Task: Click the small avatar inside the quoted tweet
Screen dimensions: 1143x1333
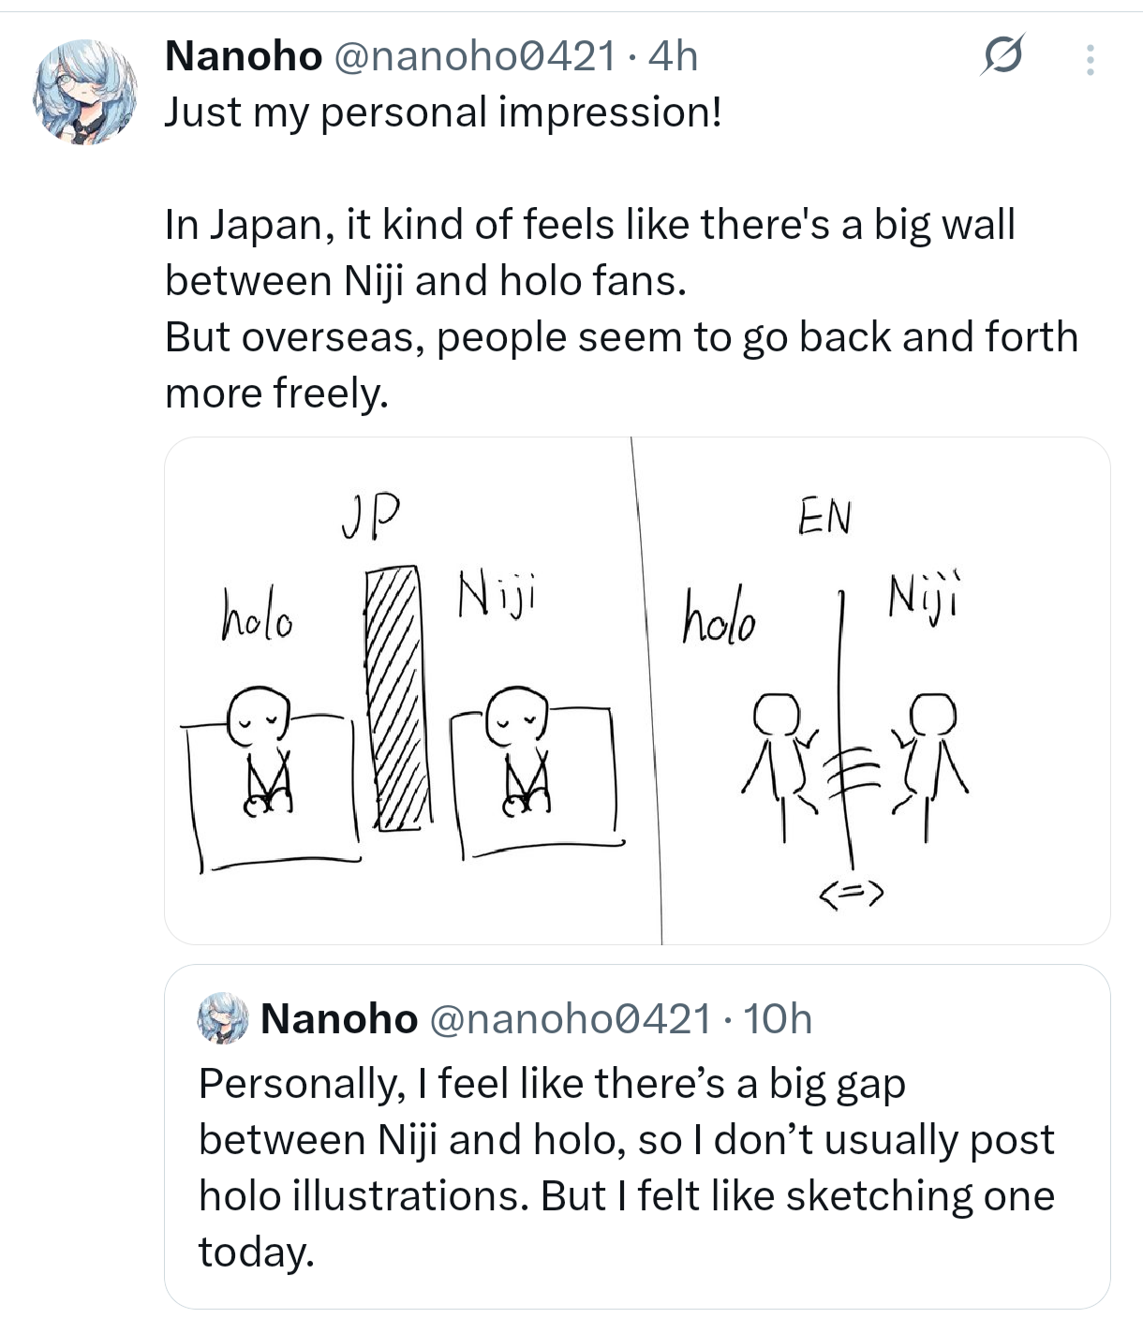Action: (x=223, y=1018)
